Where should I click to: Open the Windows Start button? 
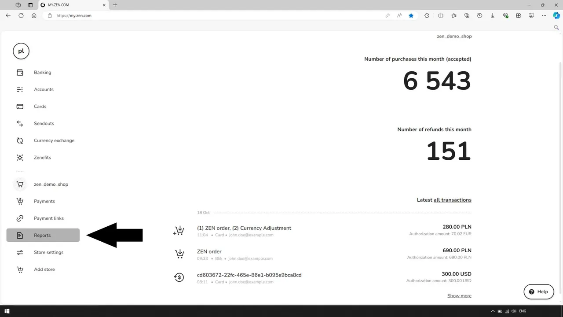point(7,311)
